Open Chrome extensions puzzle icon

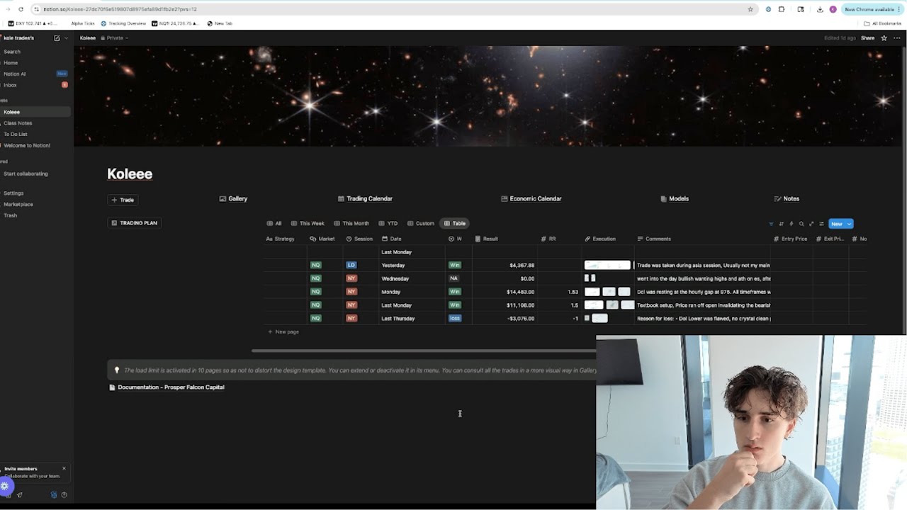coord(782,9)
